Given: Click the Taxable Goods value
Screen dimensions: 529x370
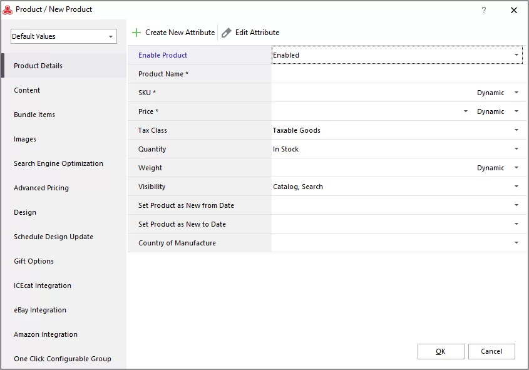Looking at the screenshot, I should click(297, 130).
